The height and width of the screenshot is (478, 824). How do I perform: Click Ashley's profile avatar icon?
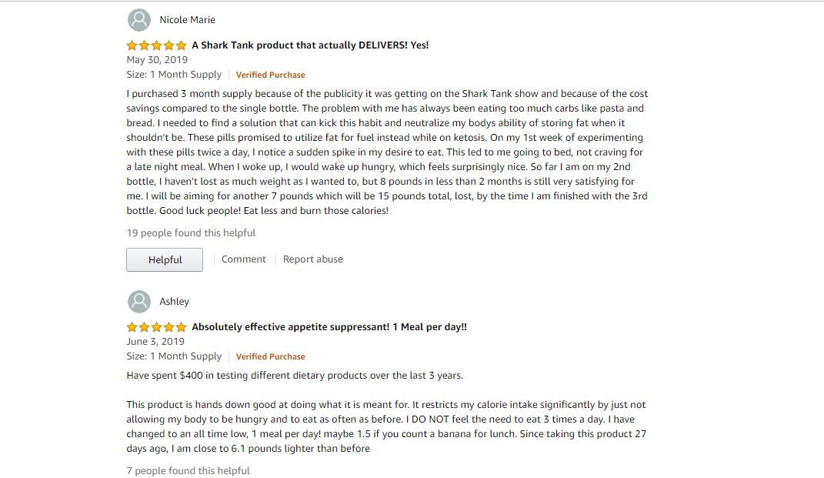[x=139, y=302]
